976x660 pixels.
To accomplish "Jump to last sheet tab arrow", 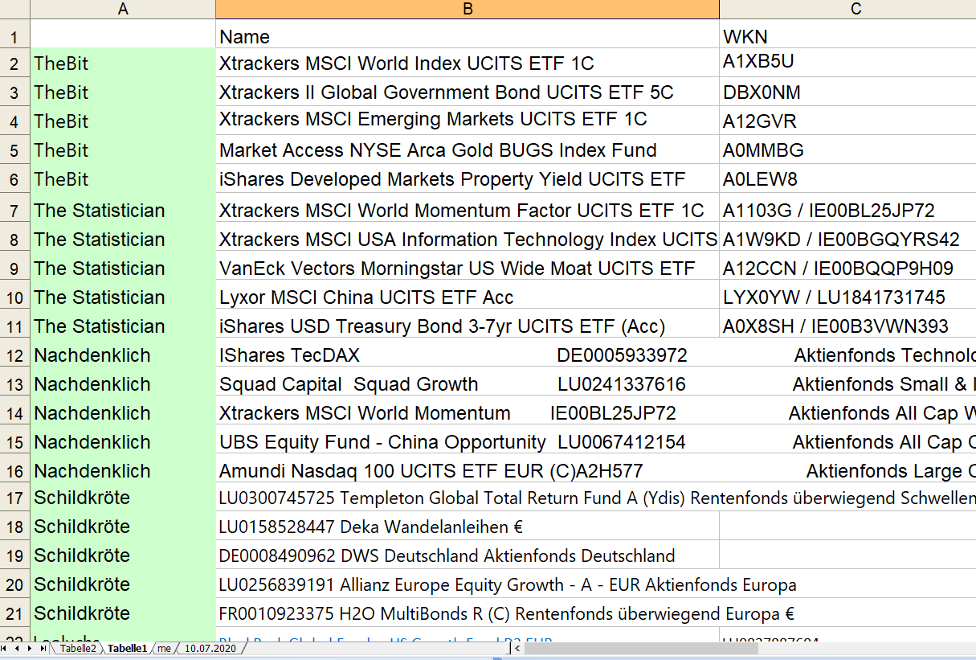I will point(43,648).
